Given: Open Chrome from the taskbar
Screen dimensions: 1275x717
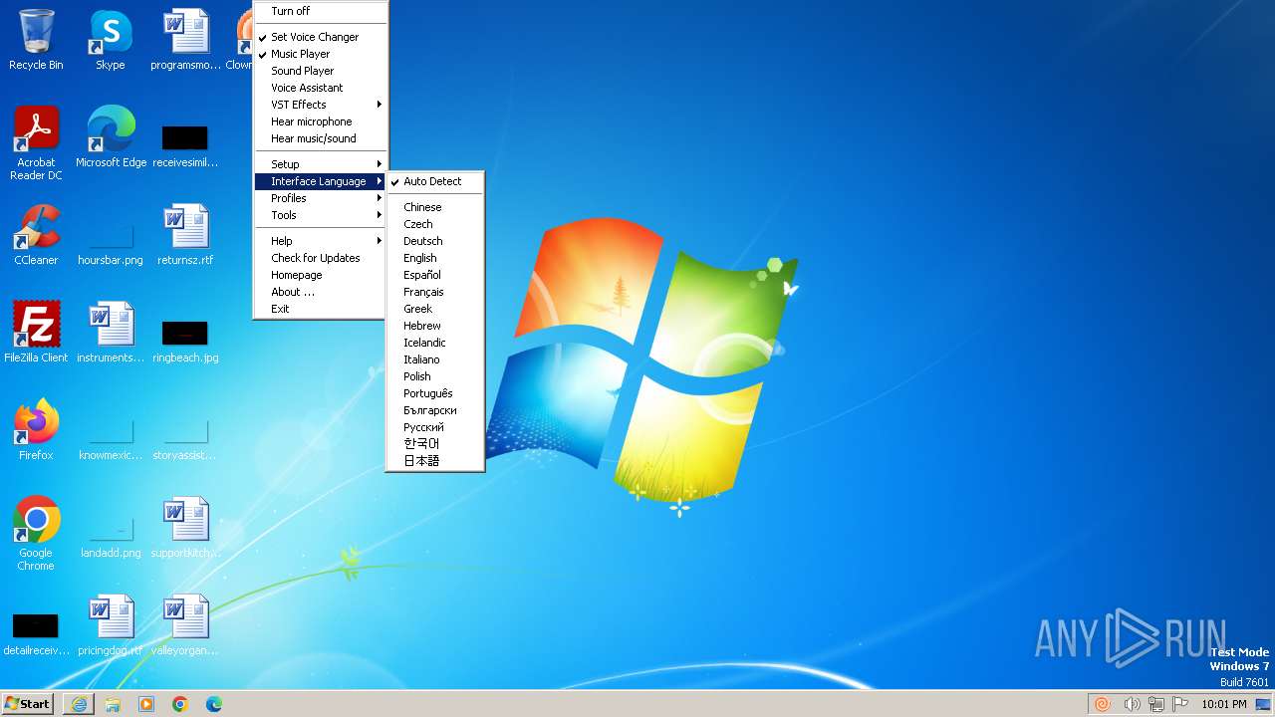Looking at the screenshot, I should click(x=180, y=704).
